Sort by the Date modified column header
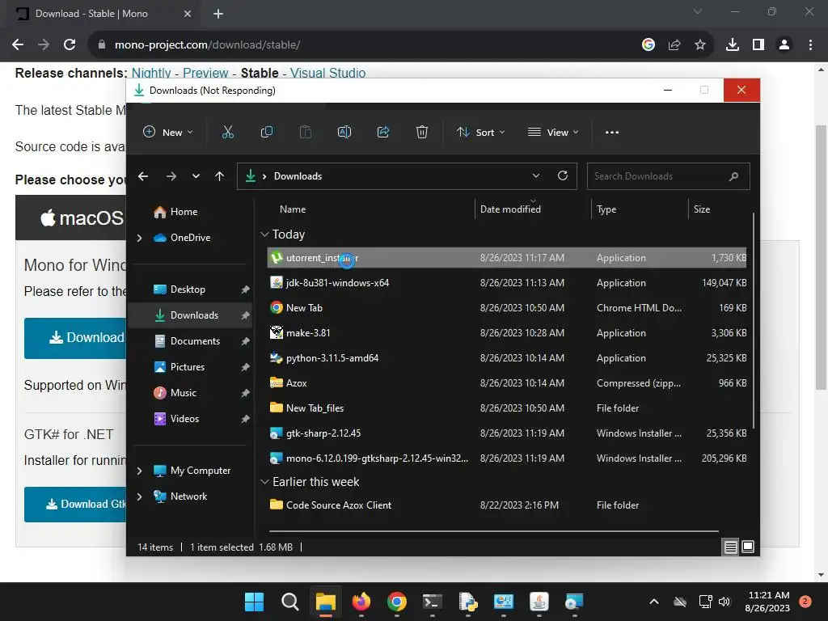The height and width of the screenshot is (621, 828). pyautogui.click(x=510, y=209)
